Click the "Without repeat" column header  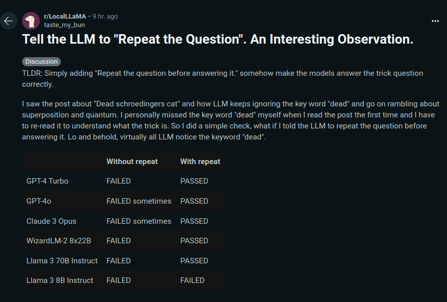[x=132, y=162]
